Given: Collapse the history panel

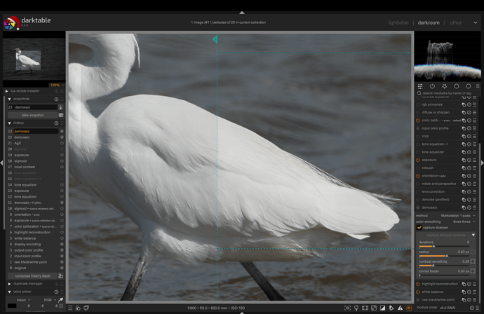Looking at the screenshot, I should (x=9, y=123).
